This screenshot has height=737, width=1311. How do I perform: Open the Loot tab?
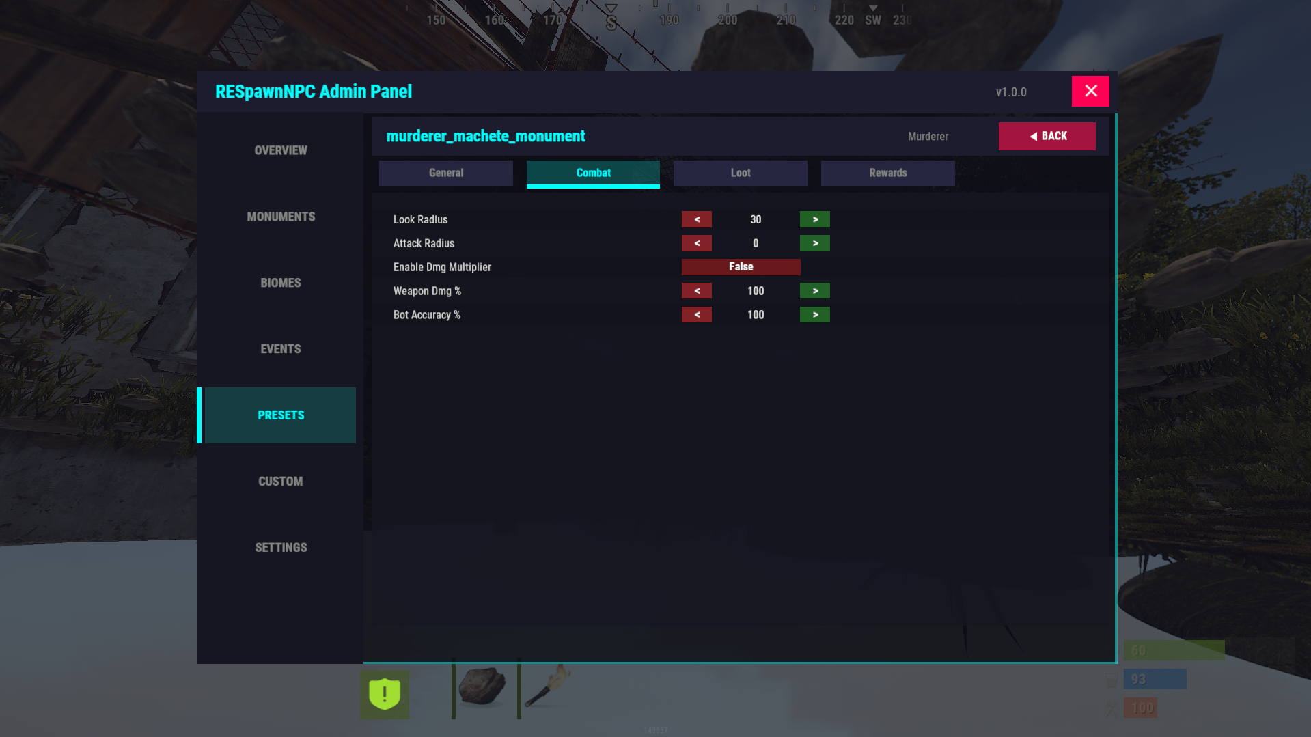tap(740, 173)
